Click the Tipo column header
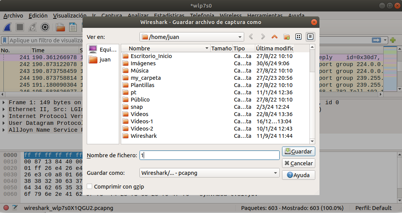The image size is (402, 213). 244,48
